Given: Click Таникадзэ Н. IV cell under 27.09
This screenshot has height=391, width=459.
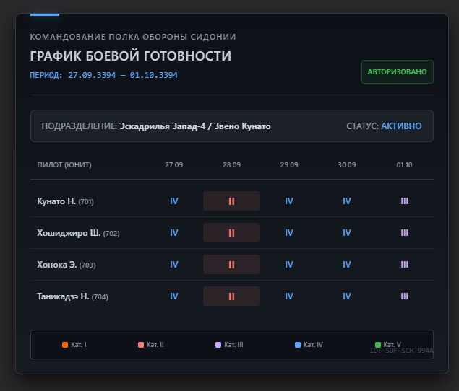Looking at the screenshot, I should [x=174, y=296].
